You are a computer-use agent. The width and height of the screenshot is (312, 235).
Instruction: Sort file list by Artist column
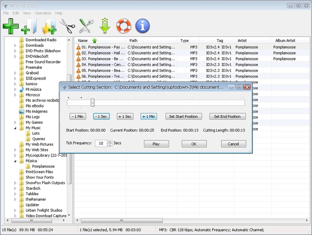click(242, 40)
